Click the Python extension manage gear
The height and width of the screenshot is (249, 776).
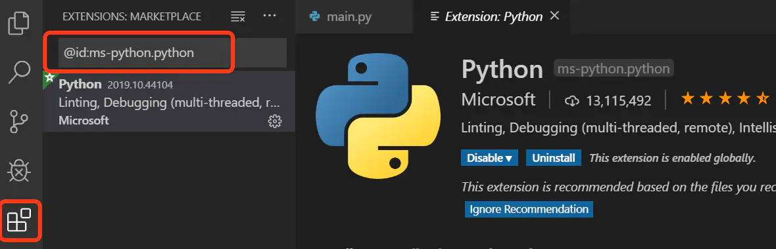(x=275, y=121)
